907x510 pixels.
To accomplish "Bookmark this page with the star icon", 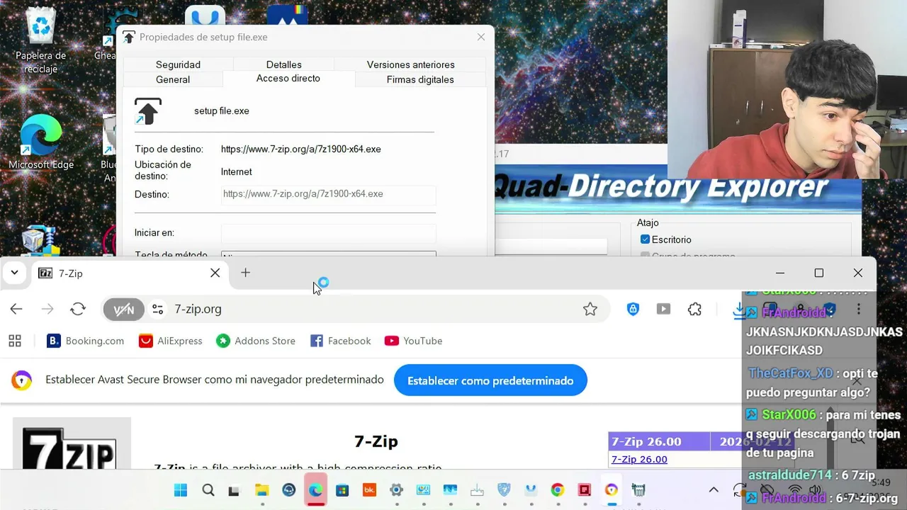I will click(590, 309).
